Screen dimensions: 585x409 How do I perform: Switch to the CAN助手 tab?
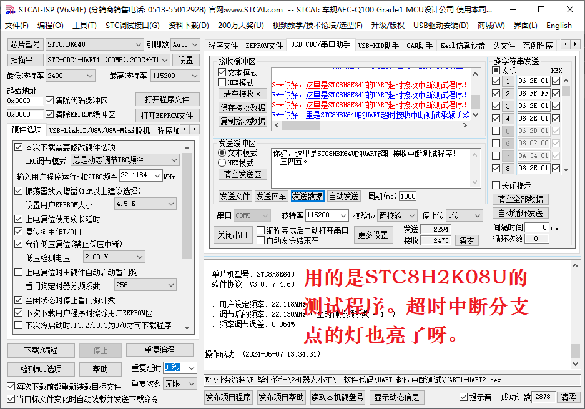click(x=420, y=46)
